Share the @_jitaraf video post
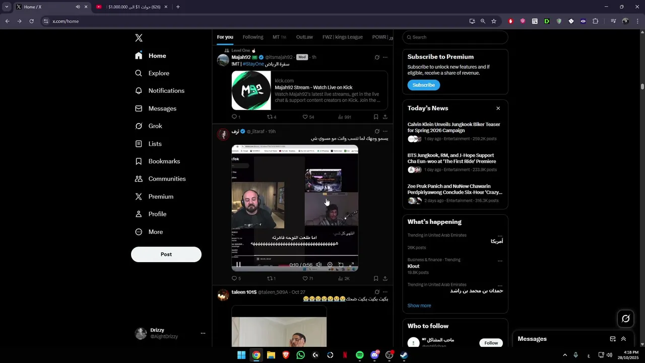645x363 pixels. [385, 278]
